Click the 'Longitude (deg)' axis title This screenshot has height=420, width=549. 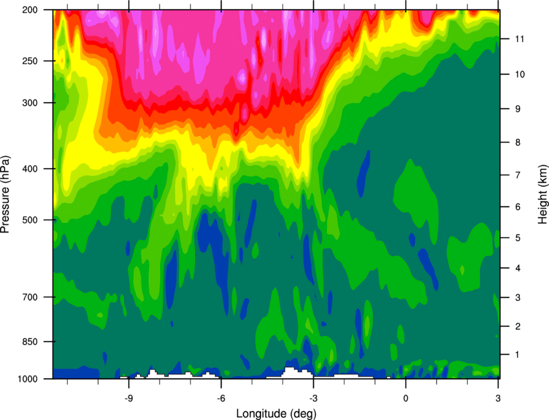tap(276, 414)
